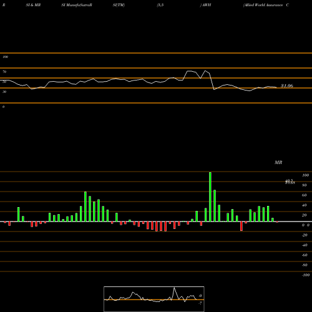The height and width of the screenshot is (312, 312).
Task: Click MR axis label -60
Action: click(305, 255)
